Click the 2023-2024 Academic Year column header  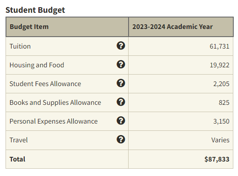tap(172, 27)
